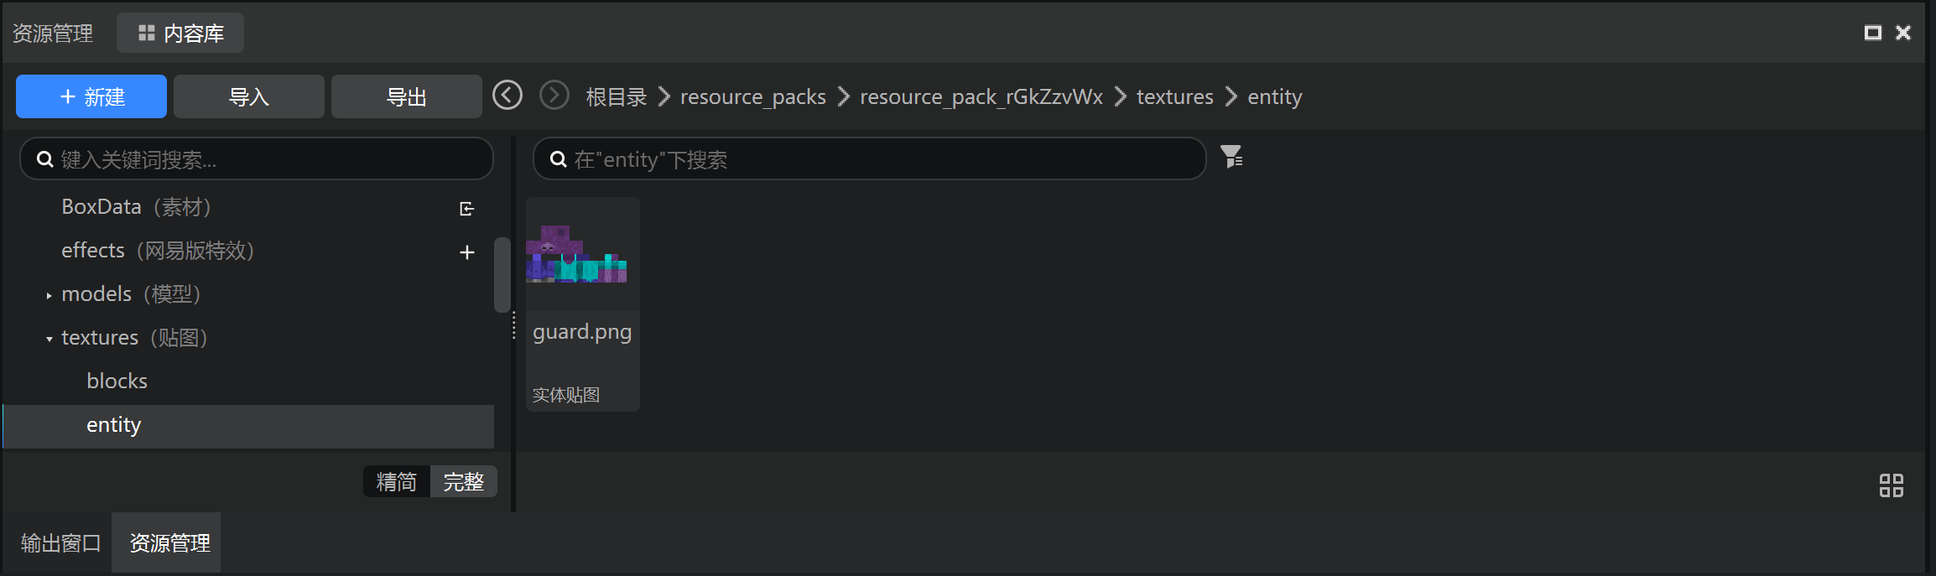1936x576 pixels.
Task: Switch to the 资源管理 bottom tab
Action: tap(169, 542)
